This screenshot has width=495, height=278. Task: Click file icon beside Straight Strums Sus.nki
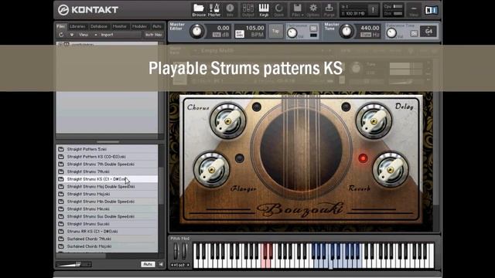61,224
